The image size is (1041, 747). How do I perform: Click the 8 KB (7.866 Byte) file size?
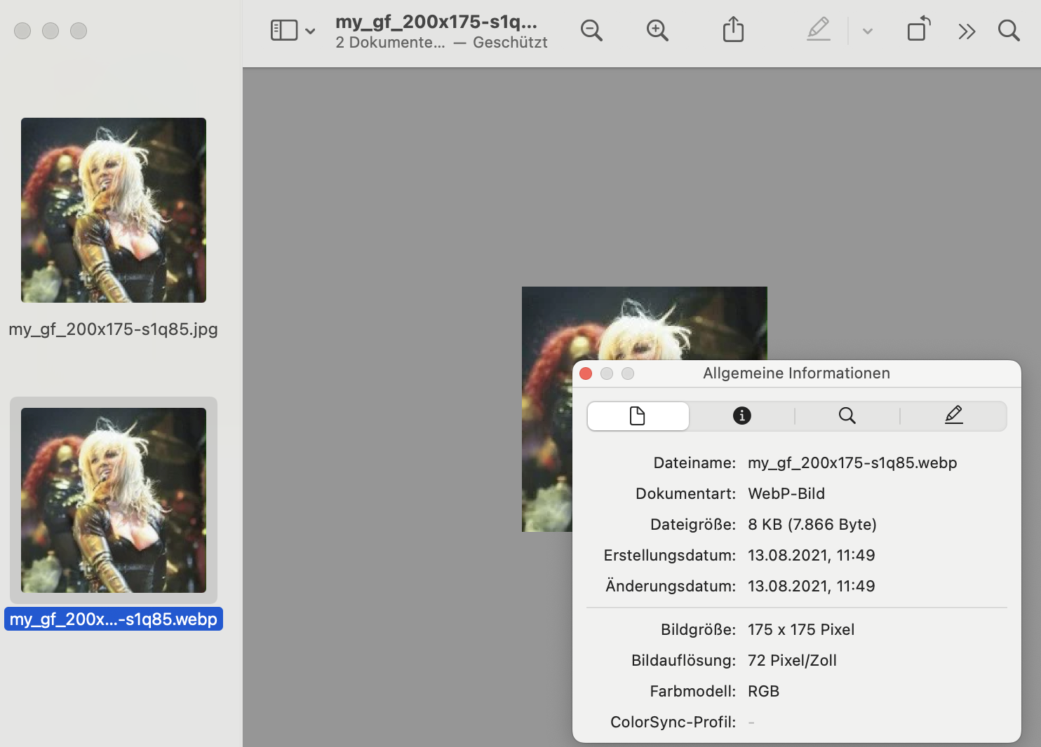click(812, 524)
